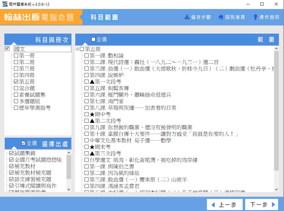Select 第三課_曲選 散曲選 大德歌秋 row

coord(182,68)
